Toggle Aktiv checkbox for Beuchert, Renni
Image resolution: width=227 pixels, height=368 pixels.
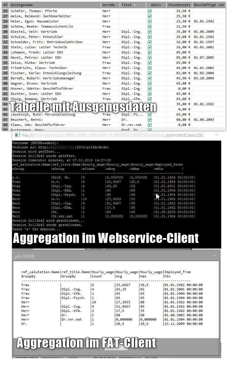(150, 120)
